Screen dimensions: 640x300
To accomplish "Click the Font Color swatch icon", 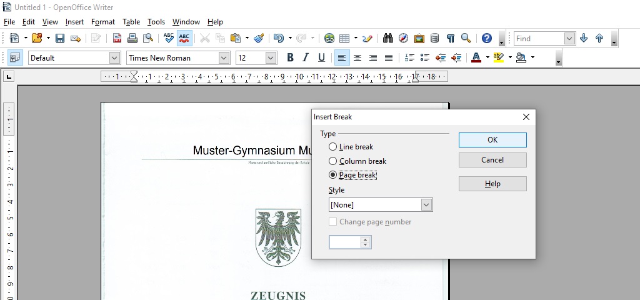I will pos(476,57).
